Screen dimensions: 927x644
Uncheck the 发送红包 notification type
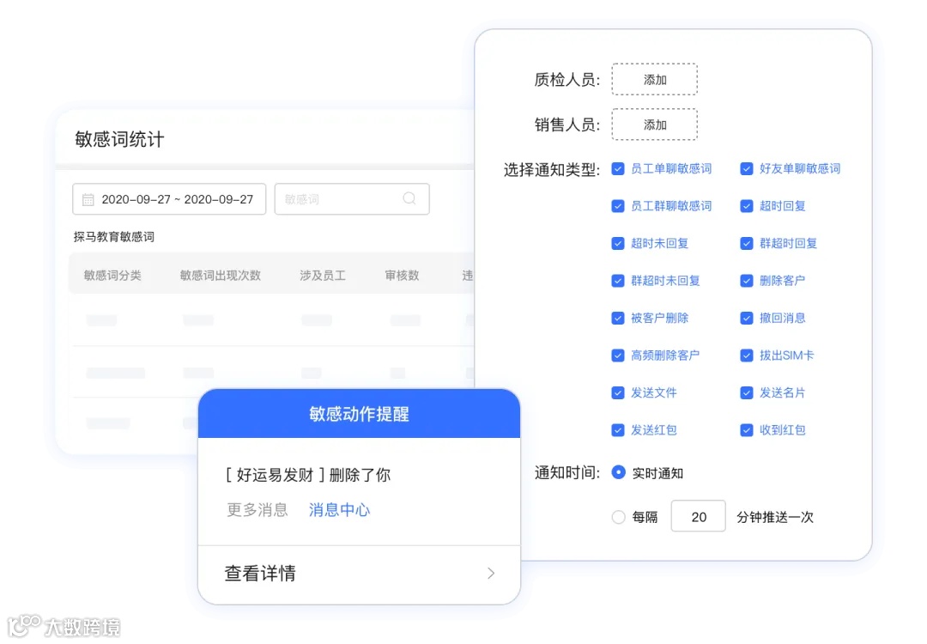coord(618,430)
